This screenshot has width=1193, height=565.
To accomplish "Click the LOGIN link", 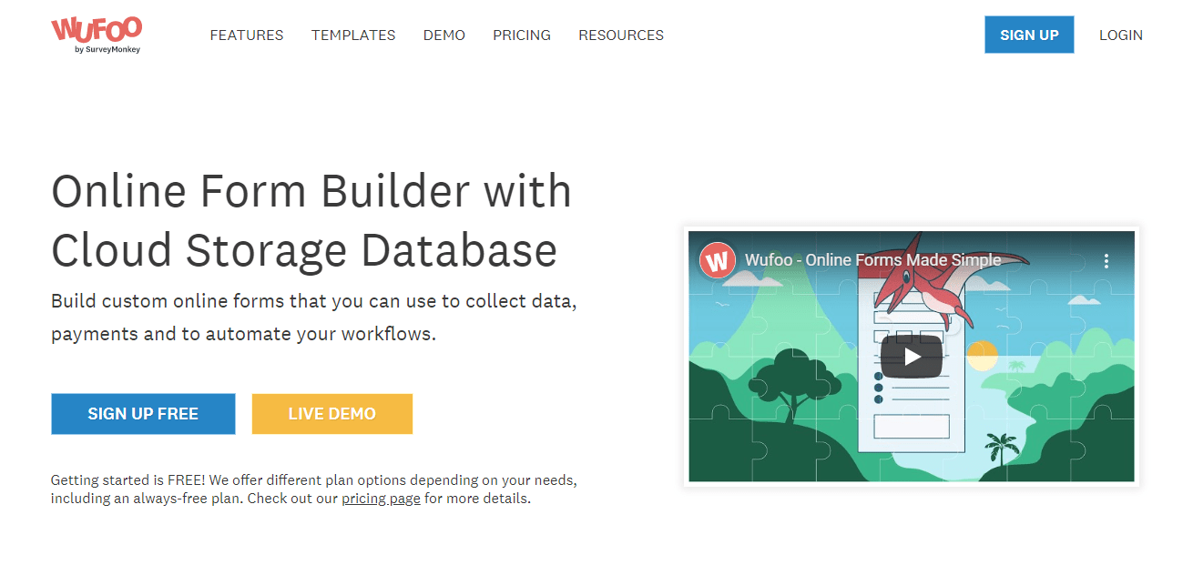I will [1120, 35].
